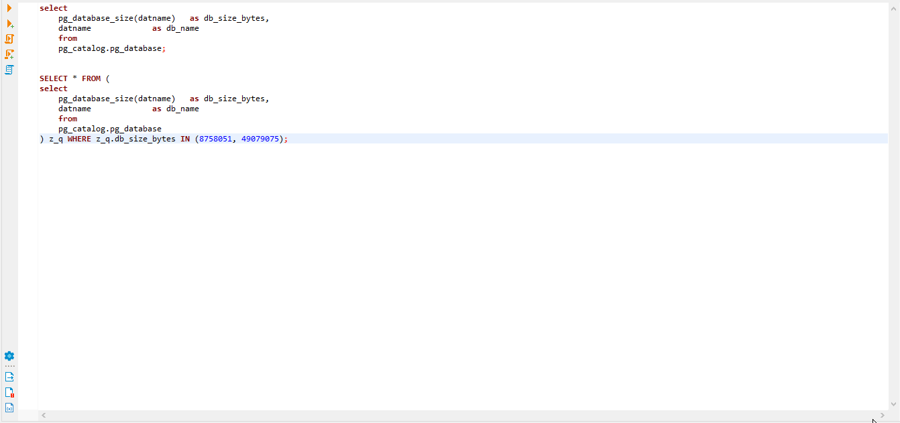900x423 pixels.
Task: Execute SQL statement in new tab
Action: [x=9, y=23]
